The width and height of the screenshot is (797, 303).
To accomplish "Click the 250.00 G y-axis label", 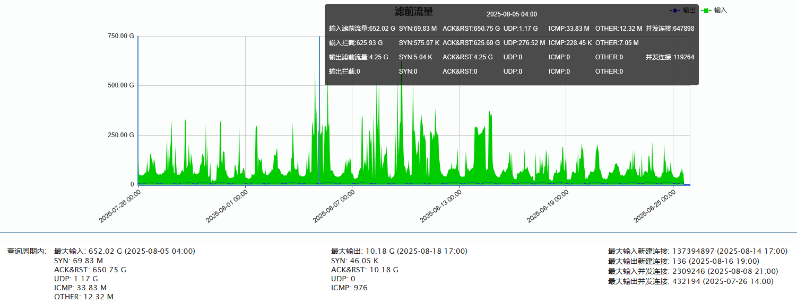I will pyautogui.click(x=120, y=135).
